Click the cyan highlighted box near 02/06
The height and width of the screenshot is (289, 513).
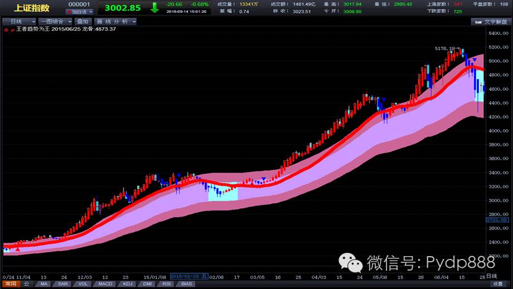coord(223,192)
